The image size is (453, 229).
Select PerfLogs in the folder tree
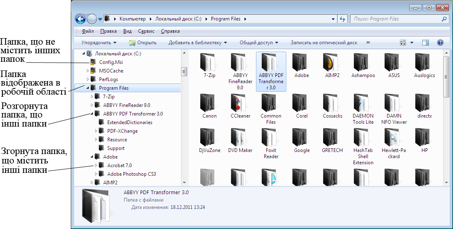pyautogui.click(x=109, y=79)
